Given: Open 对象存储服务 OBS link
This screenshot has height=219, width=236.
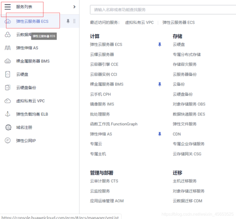Looking at the screenshot, I should point(189,104).
